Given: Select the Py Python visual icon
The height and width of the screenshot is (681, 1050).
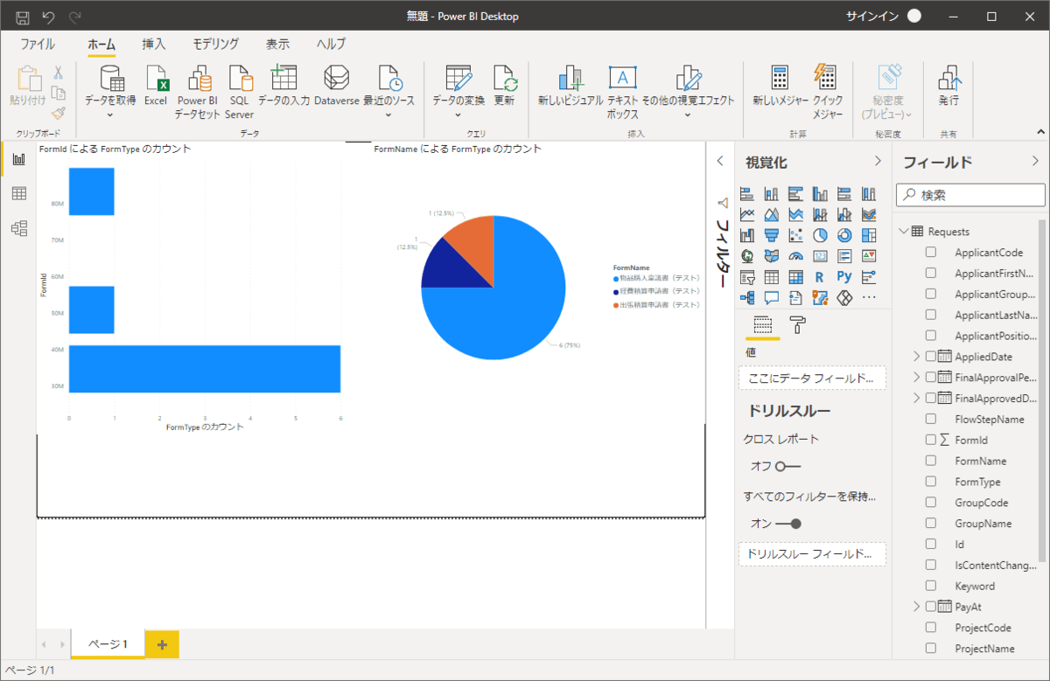Looking at the screenshot, I should click(844, 277).
